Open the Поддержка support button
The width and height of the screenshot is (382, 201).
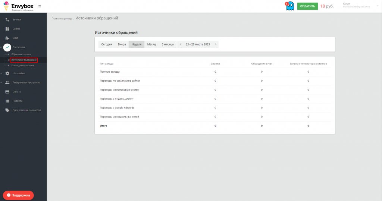[18, 195]
